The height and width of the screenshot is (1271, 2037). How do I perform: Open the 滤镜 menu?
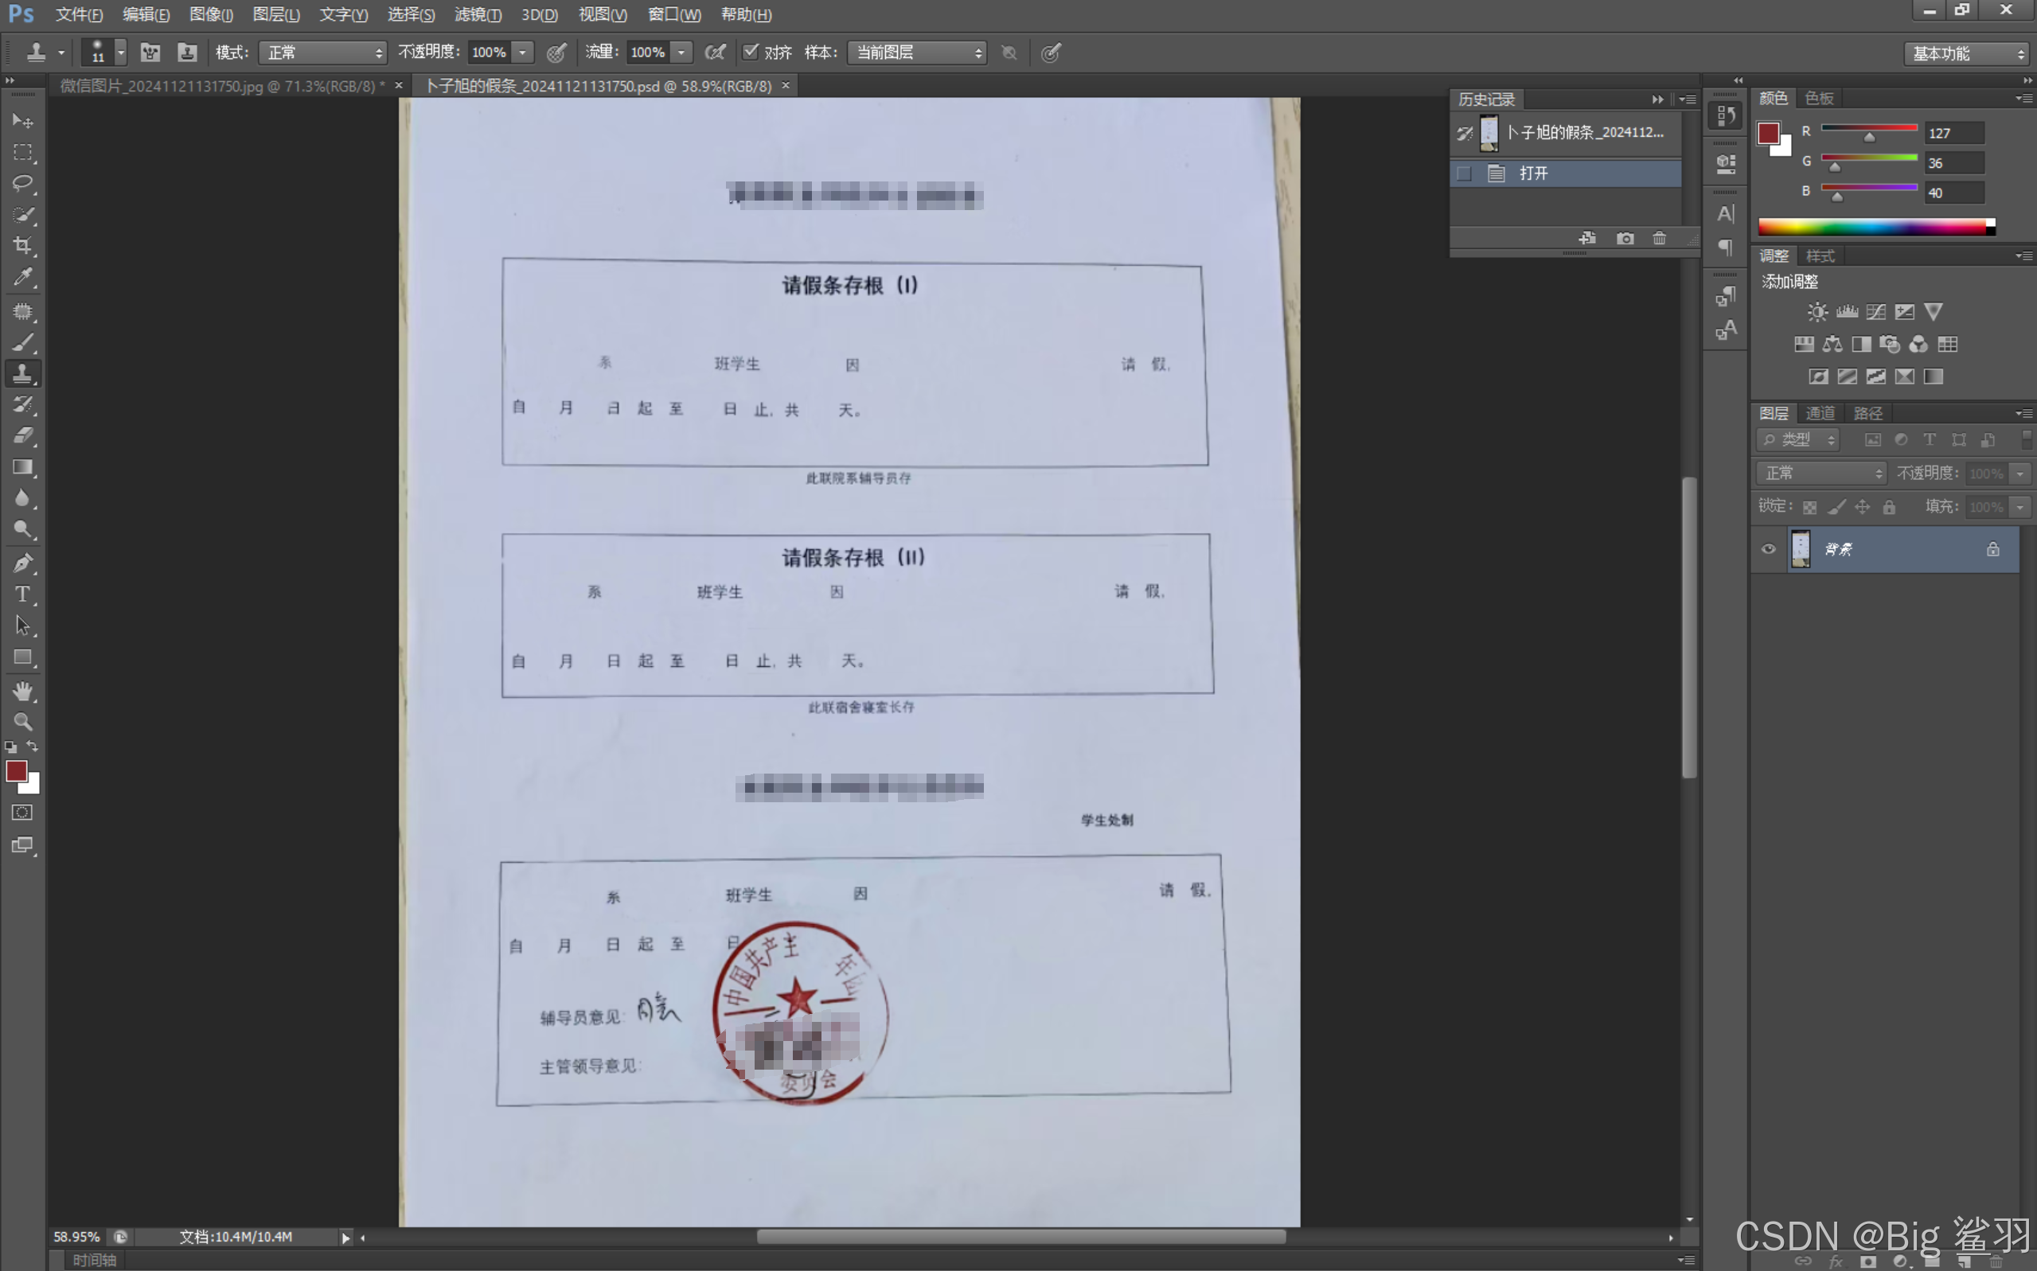click(478, 14)
